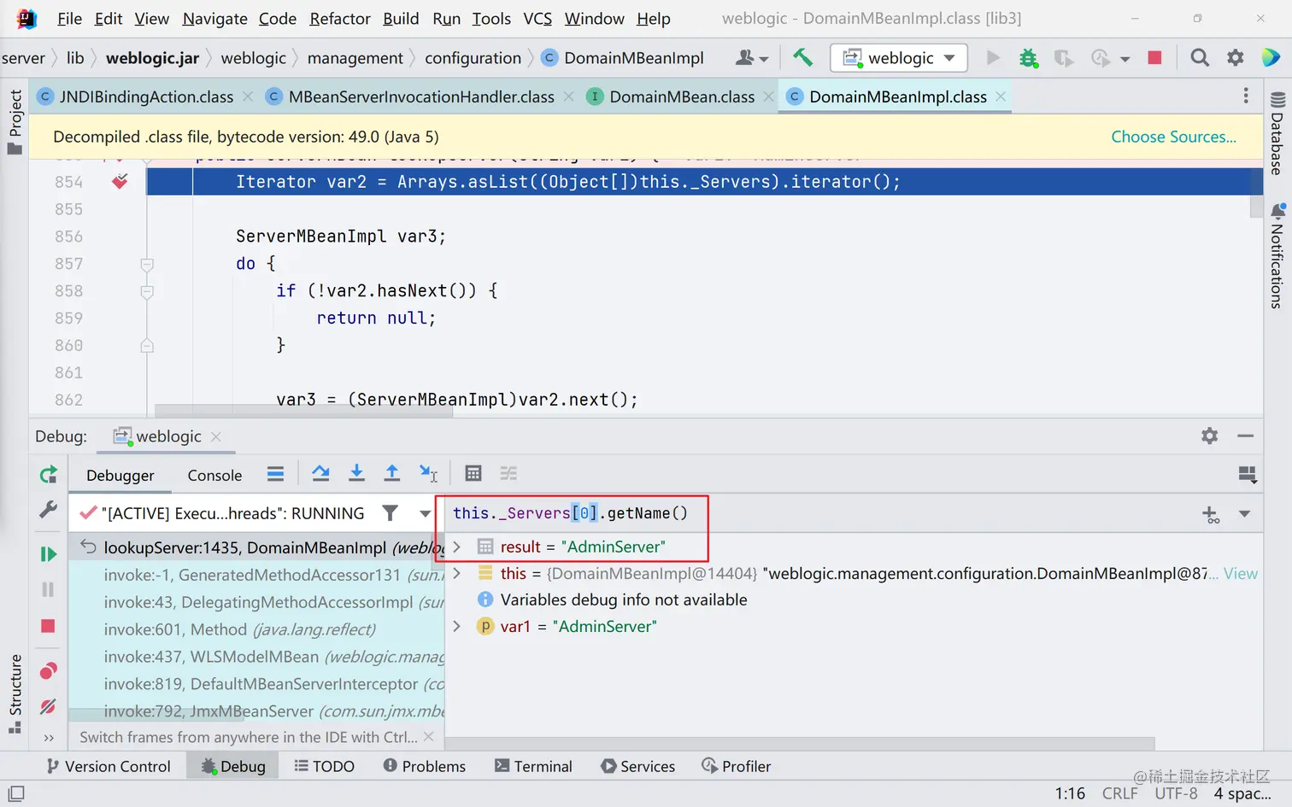Viewport: 1292px width, 807px height.
Task: Click the thread filter funnel icon
Action: click(x=390, y=512)
